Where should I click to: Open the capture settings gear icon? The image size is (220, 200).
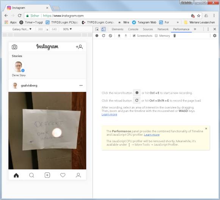tap(215, 36)
